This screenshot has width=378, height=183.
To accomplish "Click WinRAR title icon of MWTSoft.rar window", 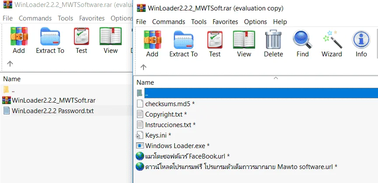I will [x=141, y=8].
